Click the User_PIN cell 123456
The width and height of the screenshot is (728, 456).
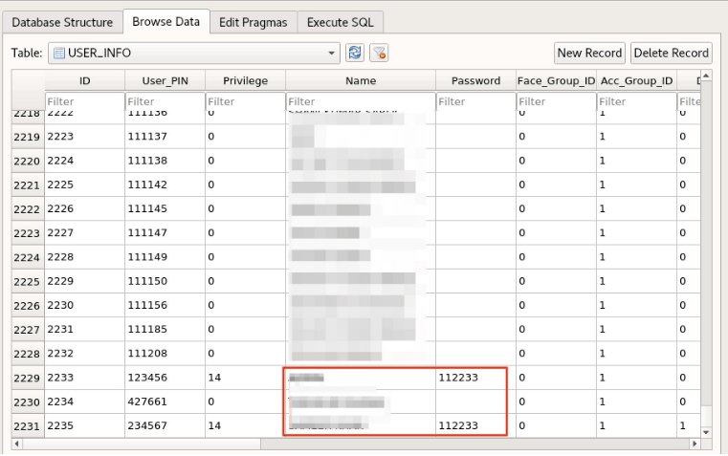click(x=165, y=378)
